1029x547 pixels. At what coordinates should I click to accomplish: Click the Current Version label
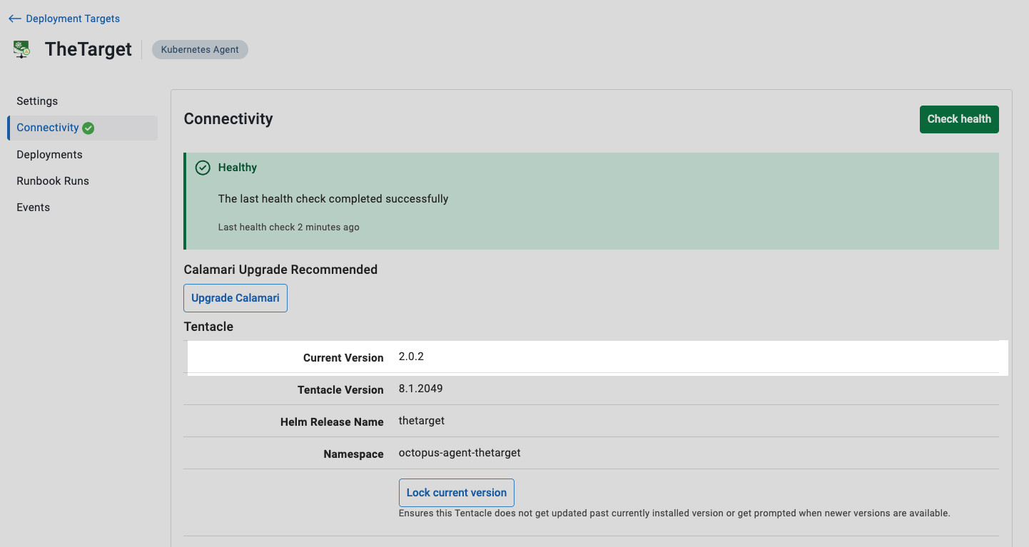(x=343, y=358)
